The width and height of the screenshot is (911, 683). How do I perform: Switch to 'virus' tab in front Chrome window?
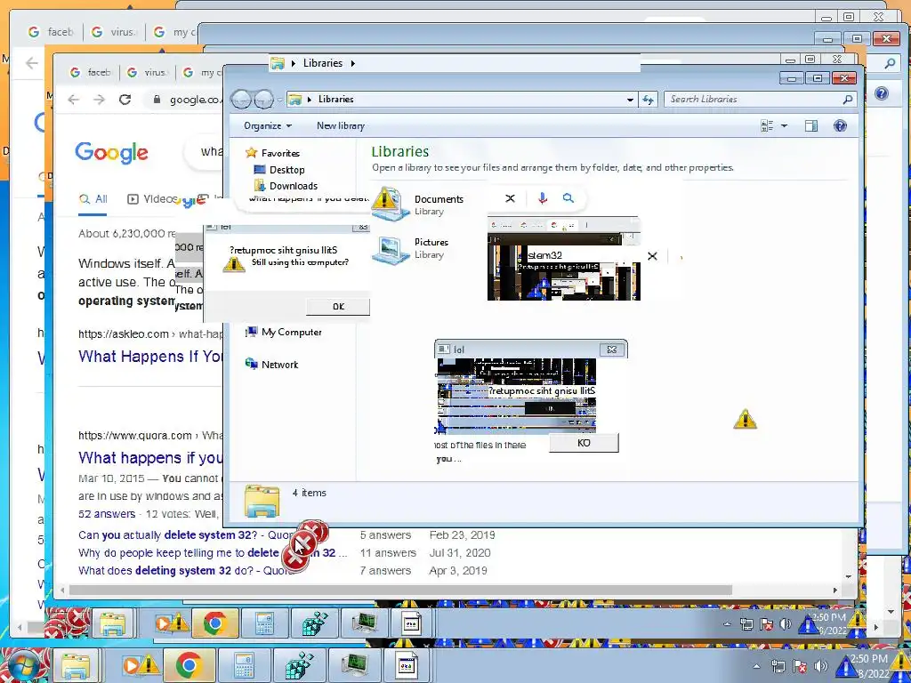[x=148, y=72]
